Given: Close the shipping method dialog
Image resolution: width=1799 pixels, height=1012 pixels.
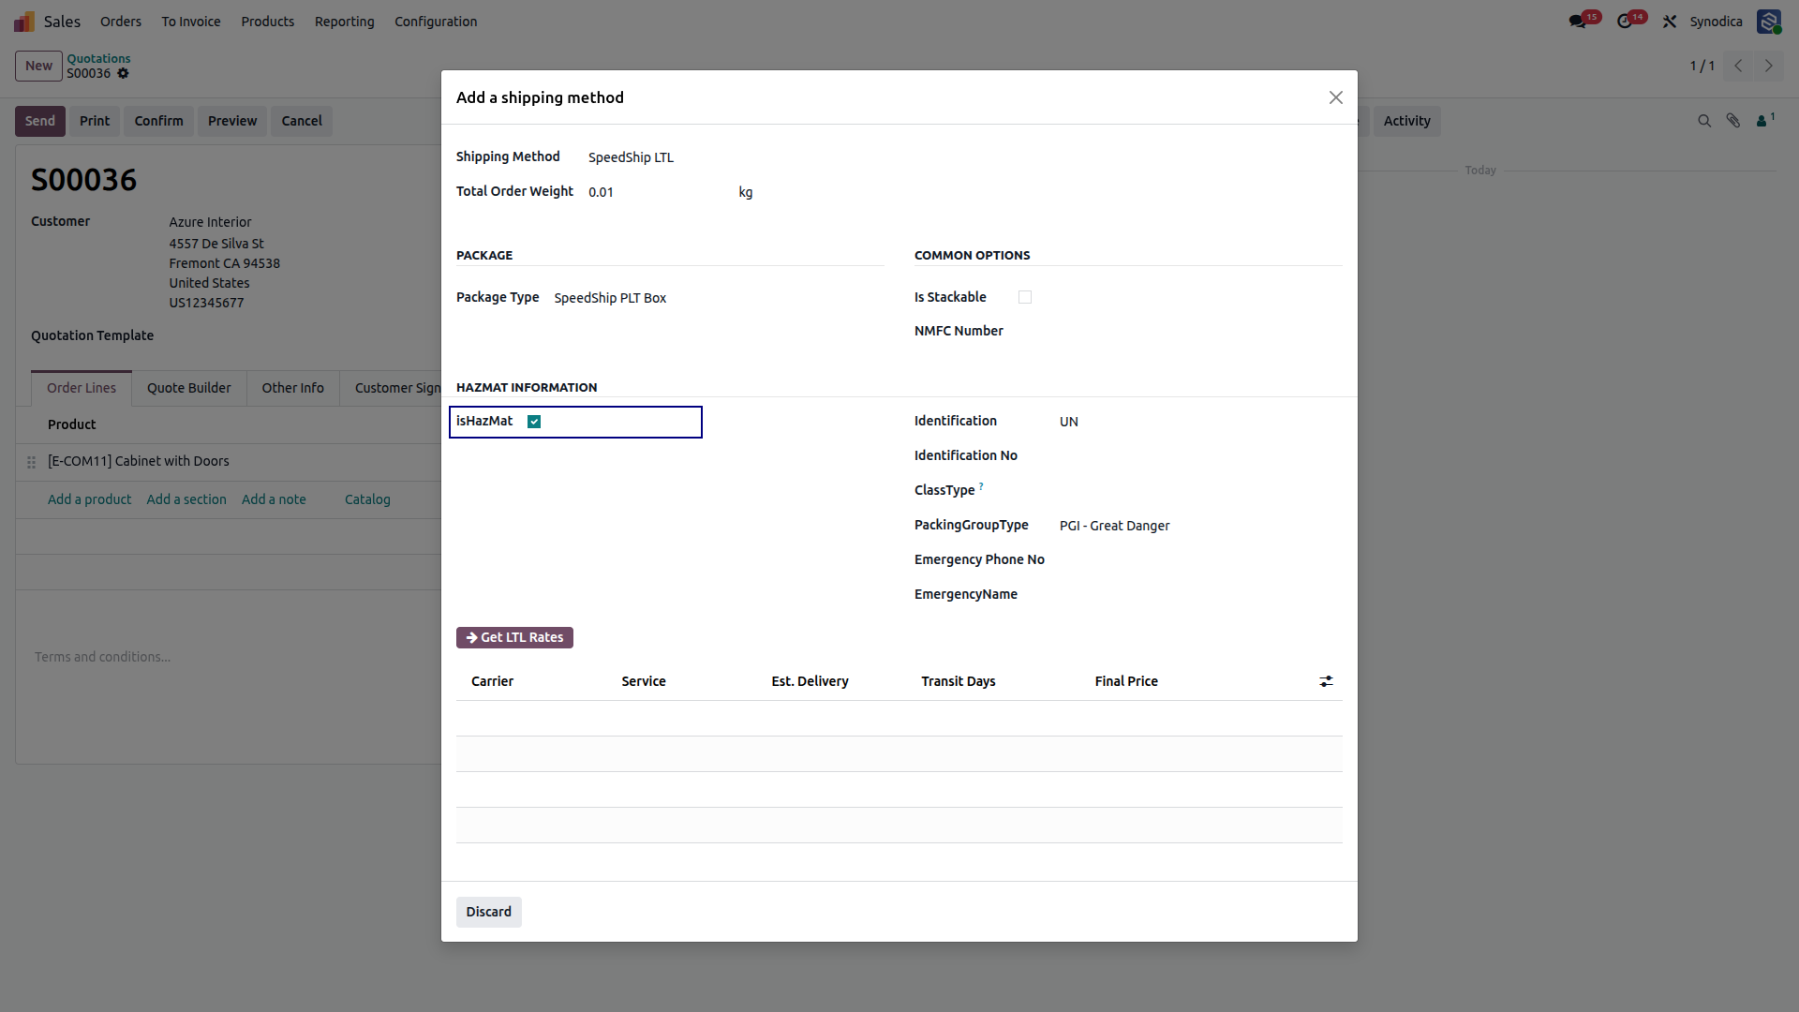Looking at the screenshot, I should coord(1336,97).
